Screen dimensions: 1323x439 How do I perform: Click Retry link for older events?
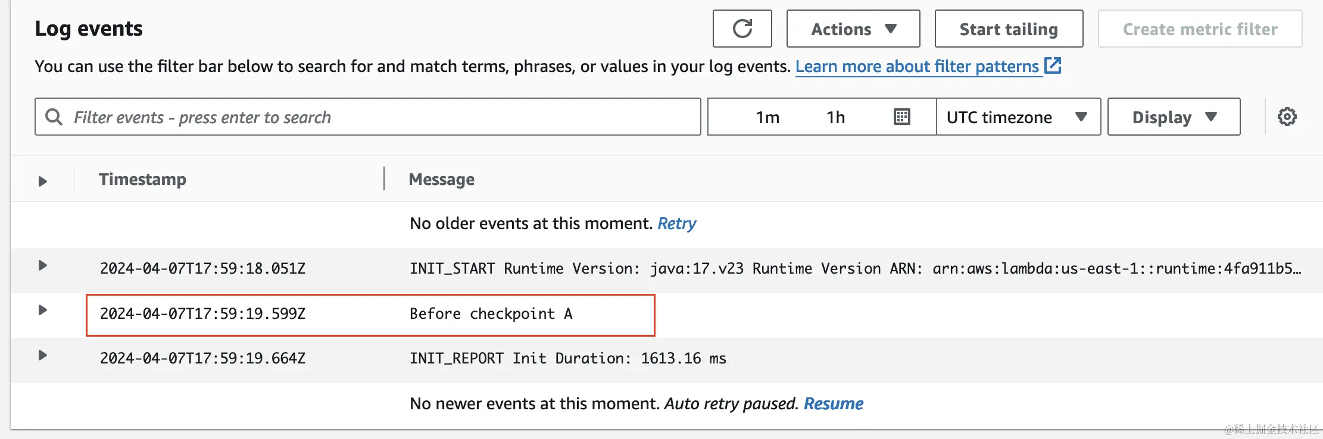click(x=676, y=224)
